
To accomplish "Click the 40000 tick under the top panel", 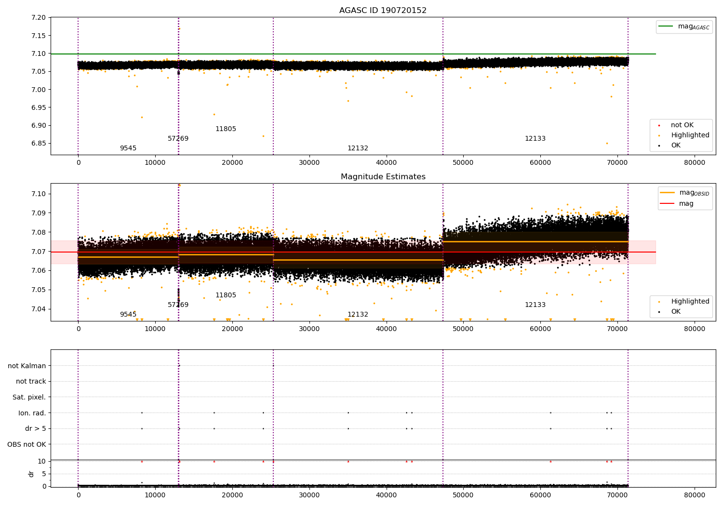I will (386, 162).
